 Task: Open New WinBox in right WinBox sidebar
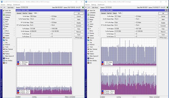(92, 61)
